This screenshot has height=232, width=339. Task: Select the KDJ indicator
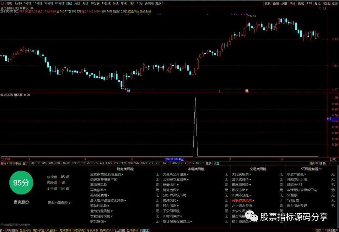click(x=152, y=163)
